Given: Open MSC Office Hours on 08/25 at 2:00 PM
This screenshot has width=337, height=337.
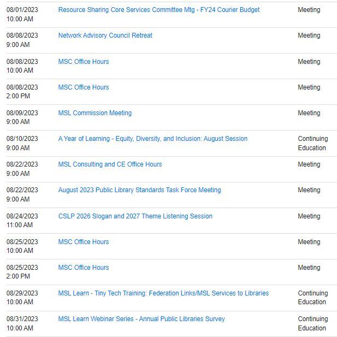Looking at the screenshot, I should (83, 268).
